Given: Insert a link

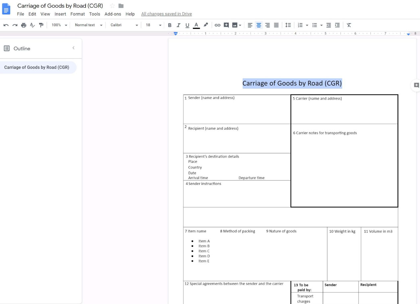Looking at the screenshot, I should click(217, 25).
